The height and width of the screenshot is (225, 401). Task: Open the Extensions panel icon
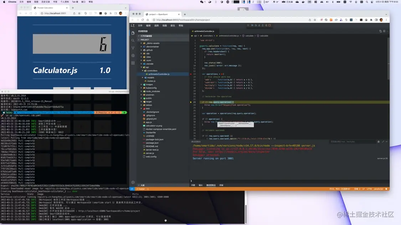133,63
